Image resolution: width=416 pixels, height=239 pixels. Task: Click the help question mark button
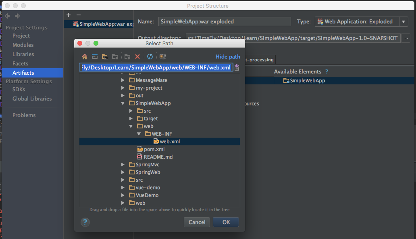[85, 222]
